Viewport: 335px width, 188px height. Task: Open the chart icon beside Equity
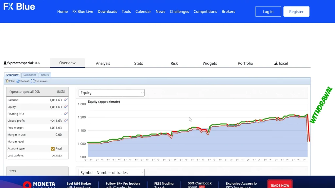click(x=66, y=107)
